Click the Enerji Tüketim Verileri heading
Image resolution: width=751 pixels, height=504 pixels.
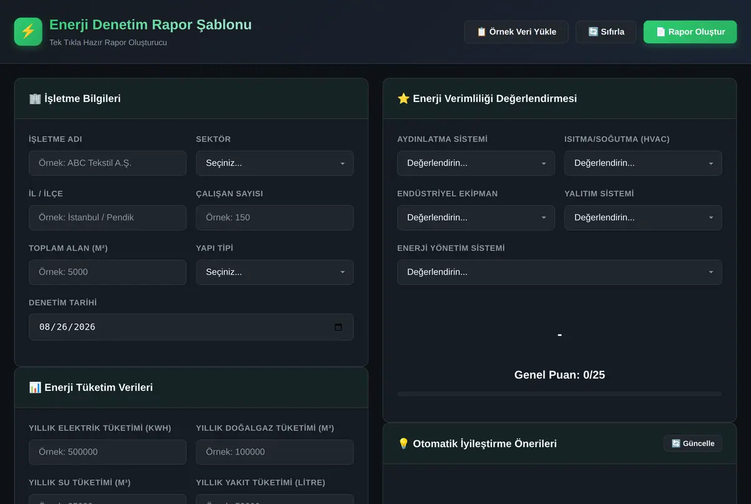tap(91, 388)
